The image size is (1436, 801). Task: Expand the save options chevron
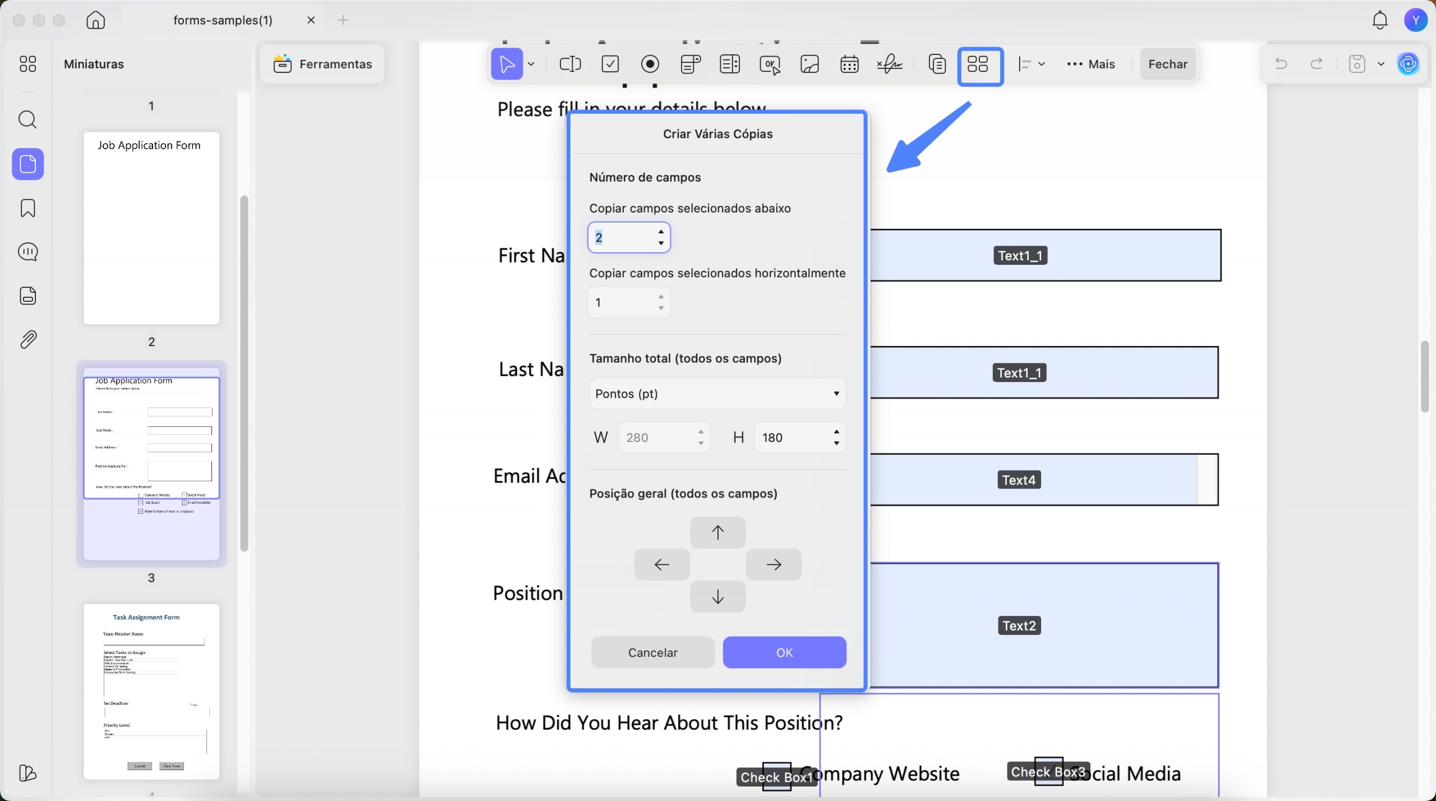[1381, 64]
